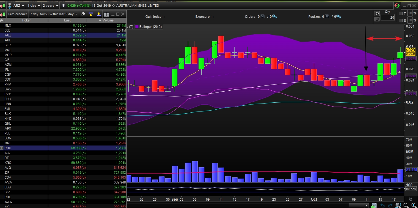Click the ProScreener yellow down-arrow icon
Screen dimensions: 418x208
pyautogui.click(x=91, y=14)
